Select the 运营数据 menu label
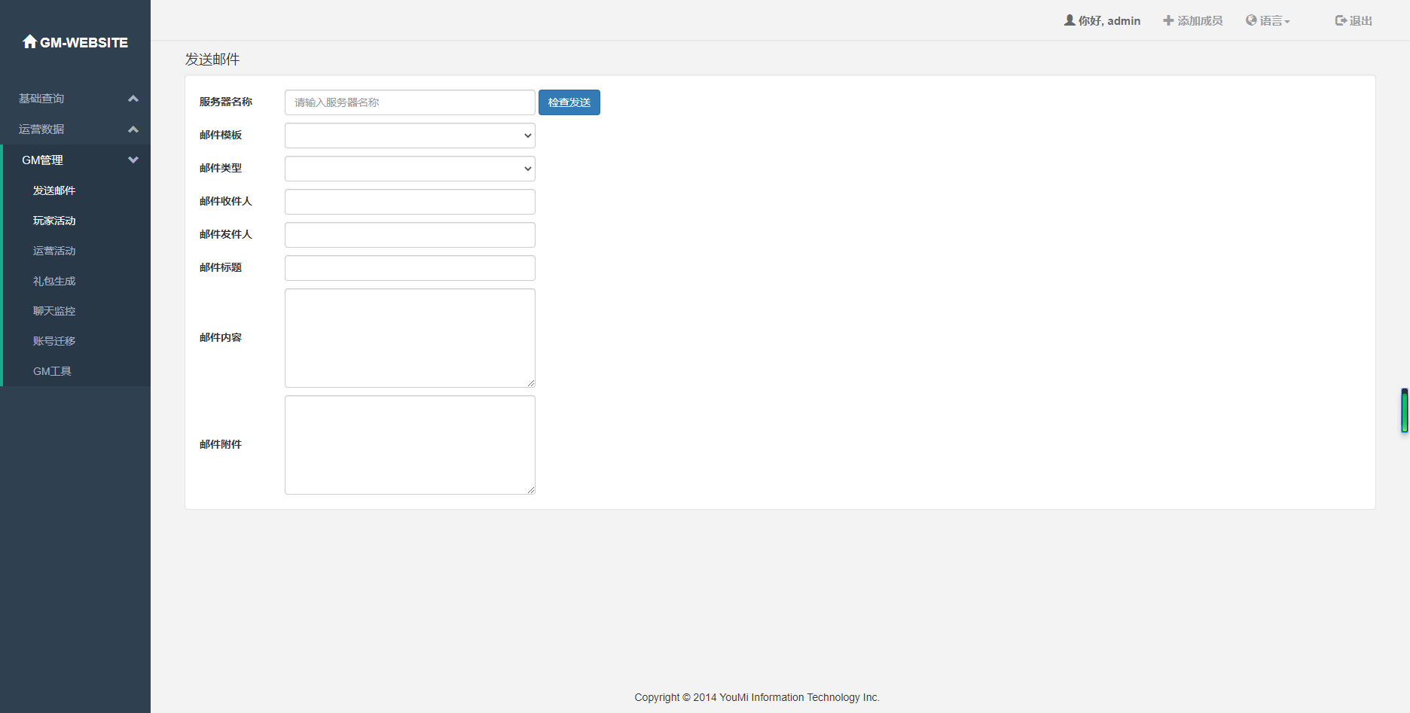Viewport: 1410px width, 713px height. point(41,129)
